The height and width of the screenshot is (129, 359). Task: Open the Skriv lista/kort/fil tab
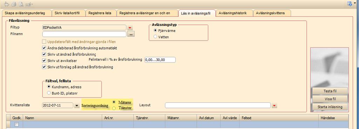[69, 13]
